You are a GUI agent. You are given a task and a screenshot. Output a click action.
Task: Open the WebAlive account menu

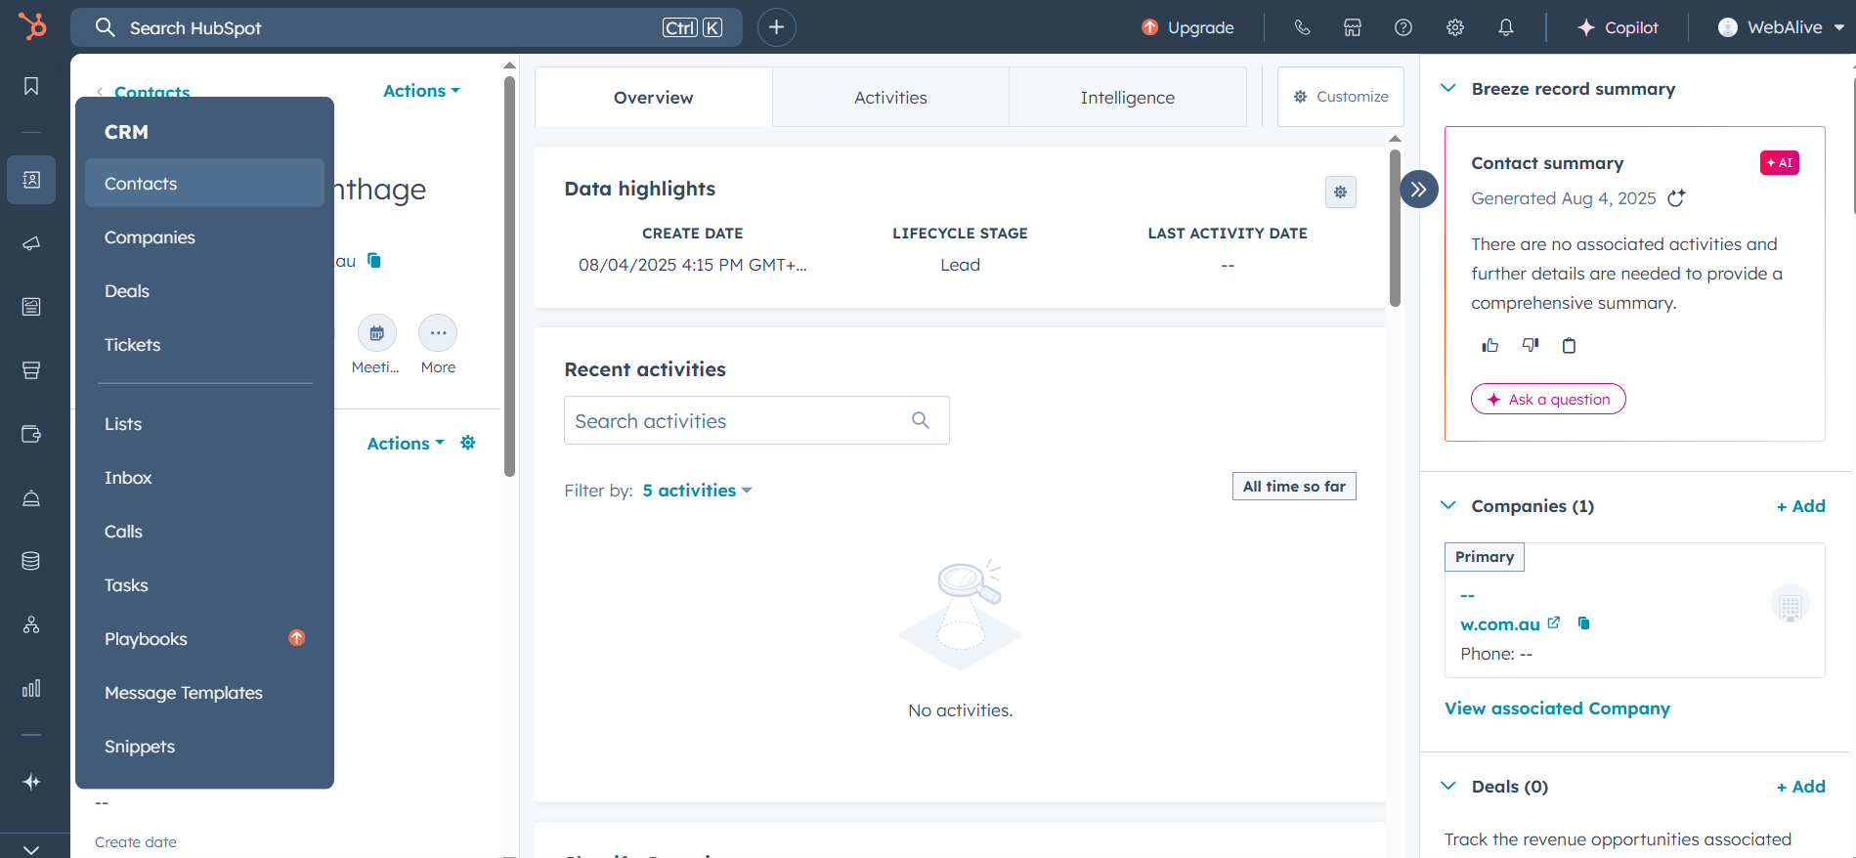(1781, 27)
